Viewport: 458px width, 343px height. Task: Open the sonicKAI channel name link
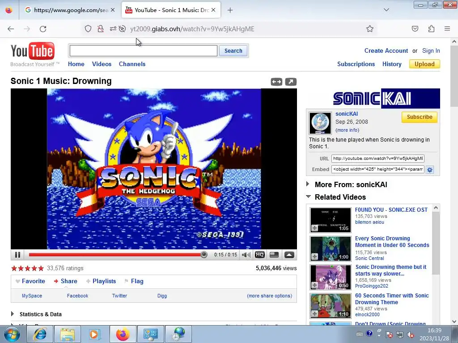[347, 114]
